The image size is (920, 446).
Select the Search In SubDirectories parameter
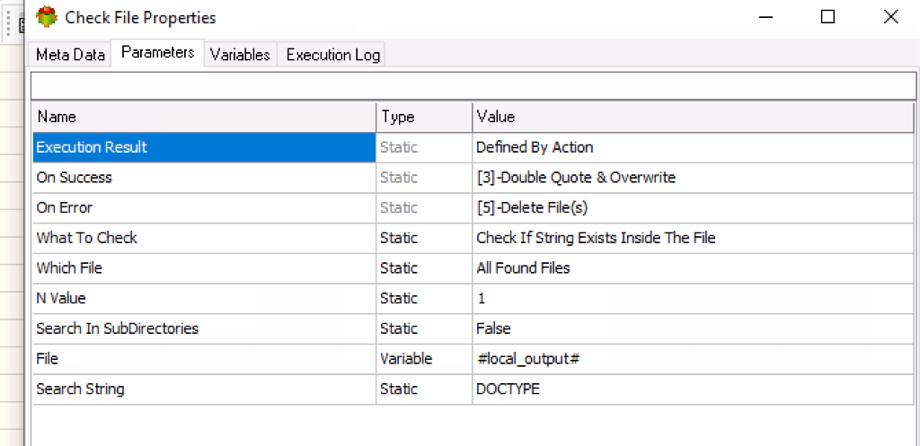[204, 328]
